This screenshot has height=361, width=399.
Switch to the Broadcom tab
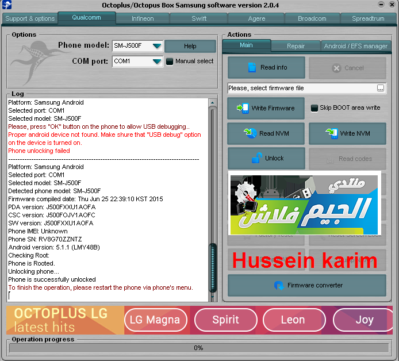312,18
